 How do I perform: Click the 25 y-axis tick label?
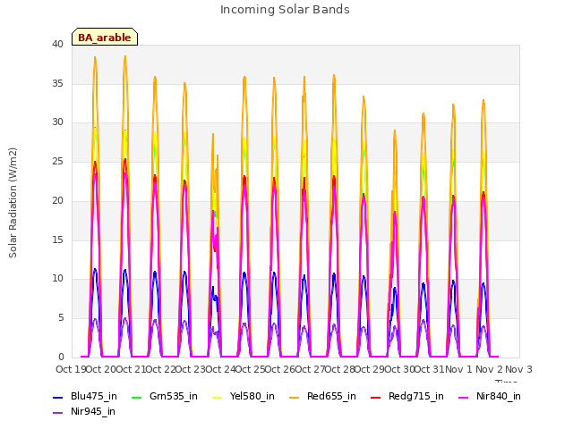coord(57,161)
